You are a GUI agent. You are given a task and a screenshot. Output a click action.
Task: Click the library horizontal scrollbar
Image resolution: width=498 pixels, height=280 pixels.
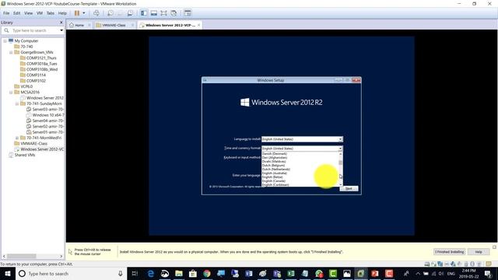(x=22, y=256)
